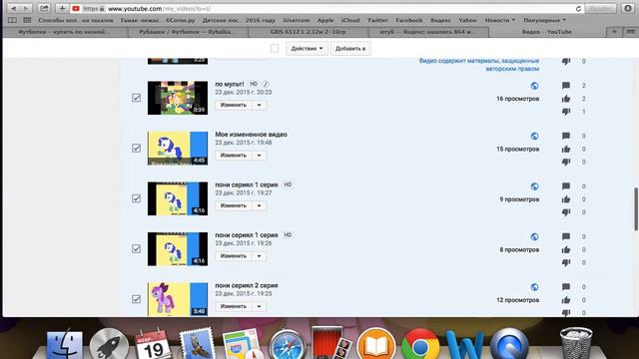Click thumbs-down icon for the 8 просмотров video
This screenshot has width=639, height=359.
point(566,262)
